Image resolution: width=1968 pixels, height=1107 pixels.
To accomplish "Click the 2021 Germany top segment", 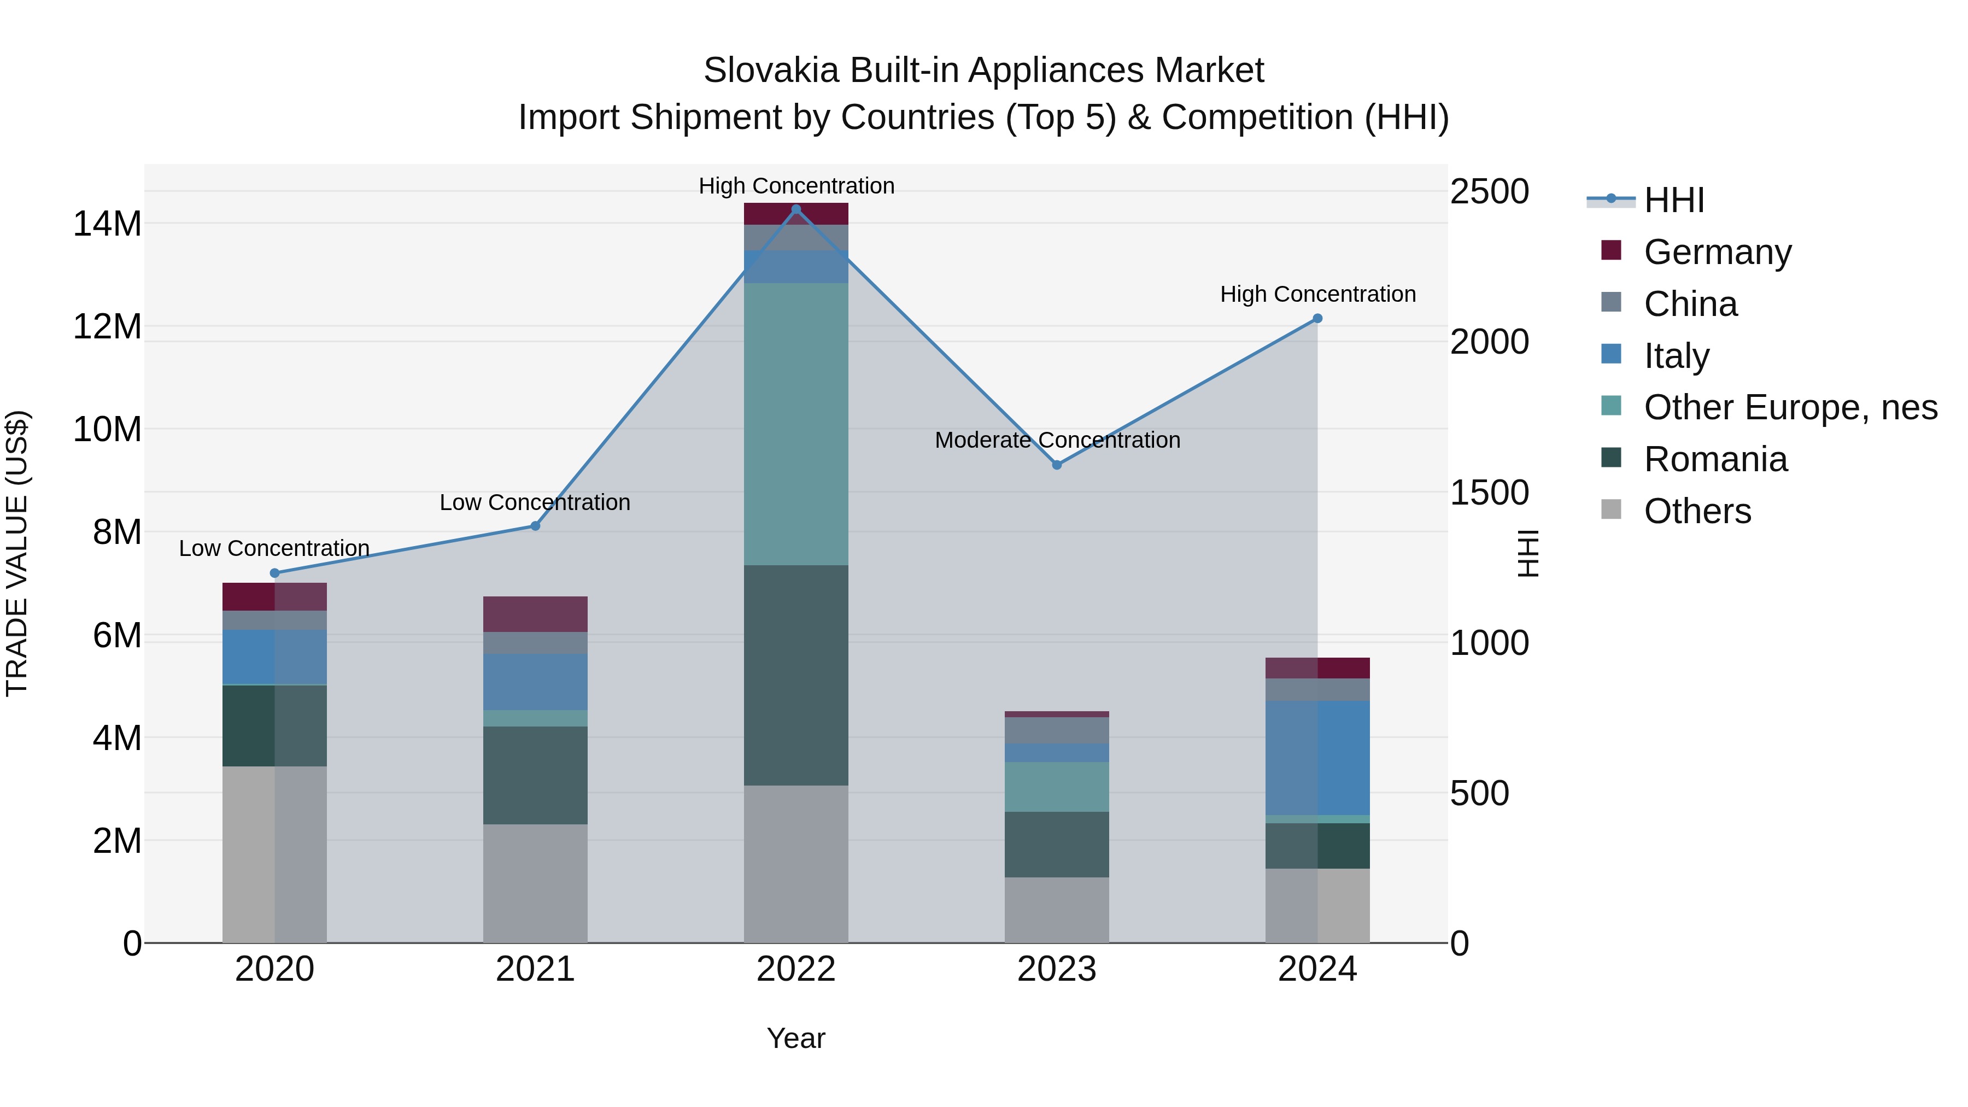I will tap(536, 614).
